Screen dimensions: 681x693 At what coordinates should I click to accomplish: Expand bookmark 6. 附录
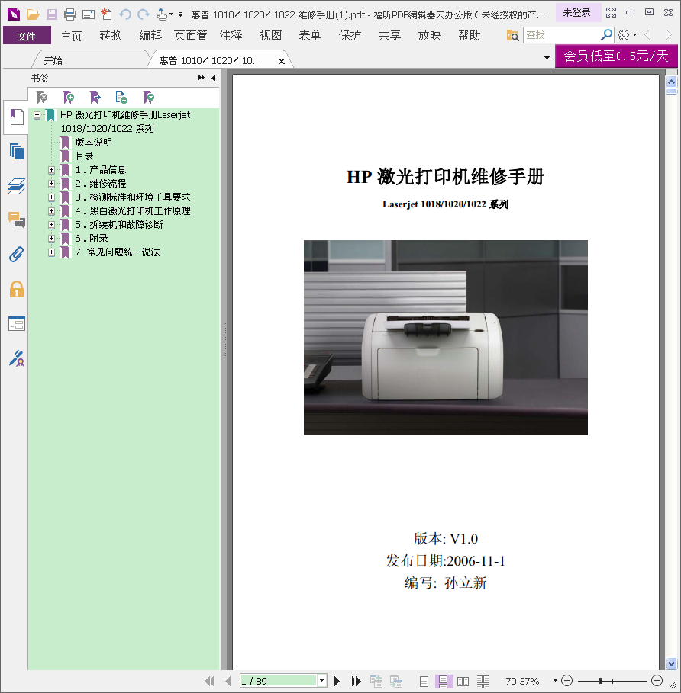click(51, 238)
